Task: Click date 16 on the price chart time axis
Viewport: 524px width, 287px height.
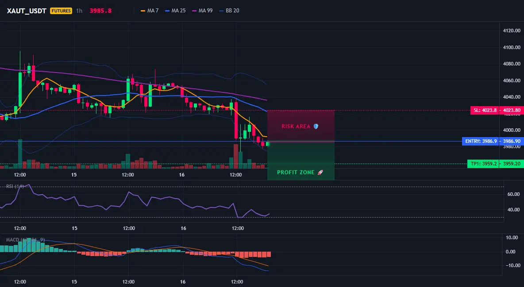Action: [x=181, y=175]
